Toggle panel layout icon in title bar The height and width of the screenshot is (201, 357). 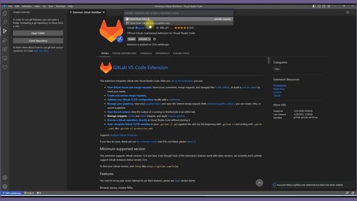coord(319,6)
